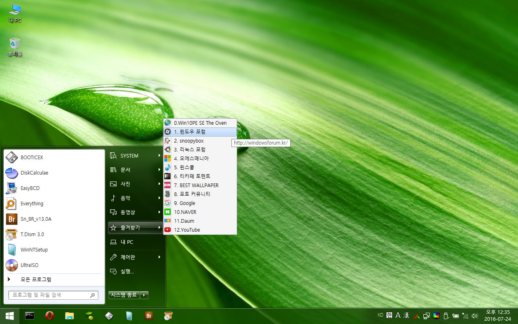518x324 pixels.
Task: Open the floppy disk taskbar icon
Action: click(x=109, y=316)
